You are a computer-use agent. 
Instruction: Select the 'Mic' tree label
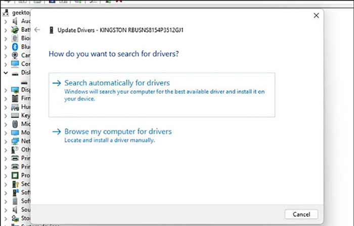point(25,124)
